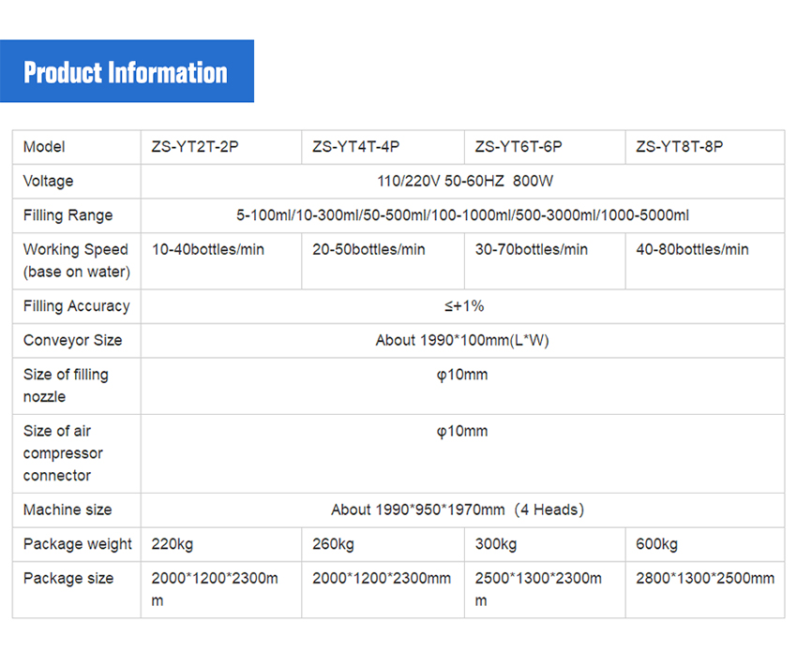Select the ZS-YT2T-2P model column header
The image size is (797, 650).
coord(195,147)
